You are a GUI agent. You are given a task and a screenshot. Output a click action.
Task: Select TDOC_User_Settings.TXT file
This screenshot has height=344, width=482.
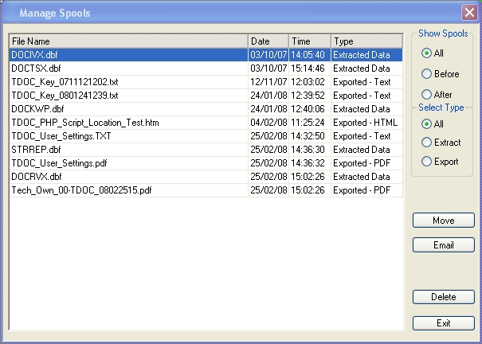tap(206, 136)
